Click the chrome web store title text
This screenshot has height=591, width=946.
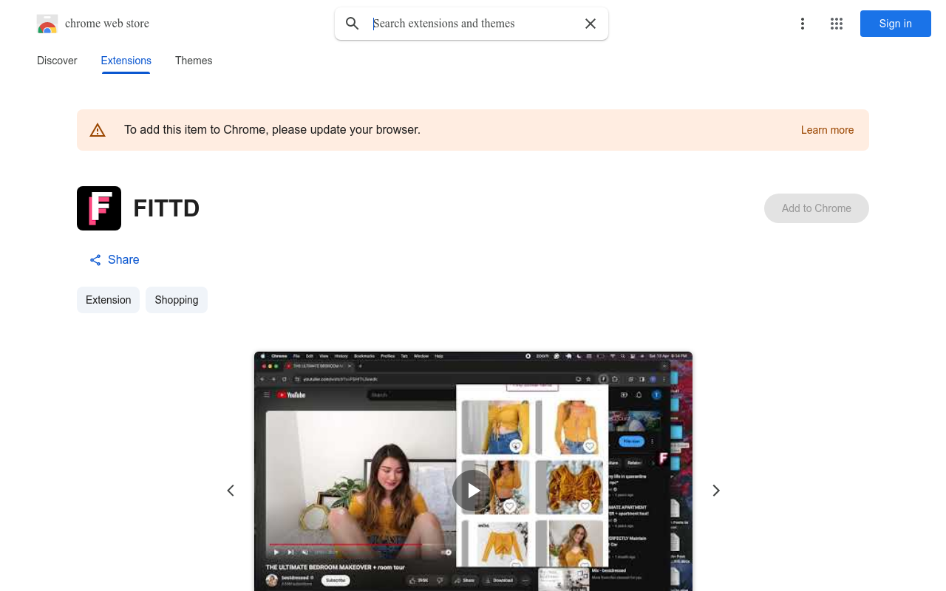coord(107,24)
